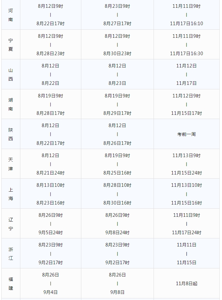
Task: Select 11月17日16:10 end time text
Action: 187,24
